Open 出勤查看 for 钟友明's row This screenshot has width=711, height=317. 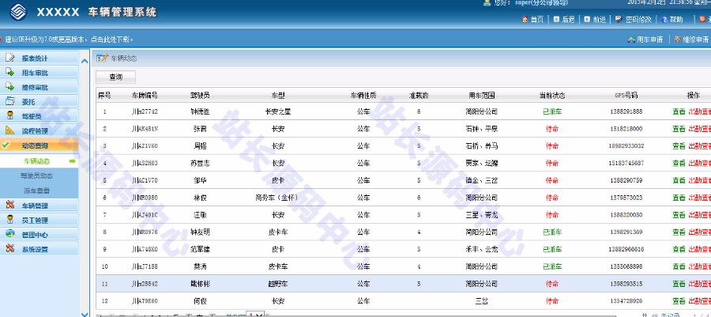(x=700, y=232)
